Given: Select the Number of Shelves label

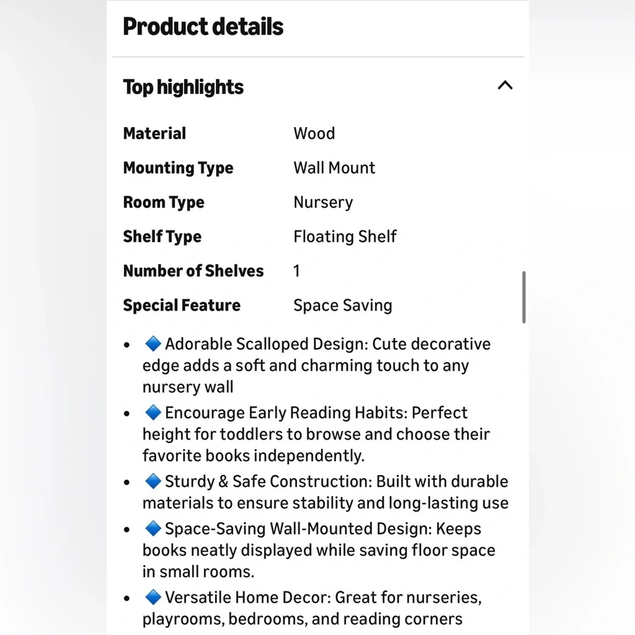Looking at the screenshot, I should [193, 271].
